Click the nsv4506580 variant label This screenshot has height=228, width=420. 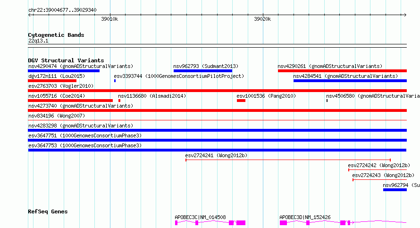(x=373, y=96)
